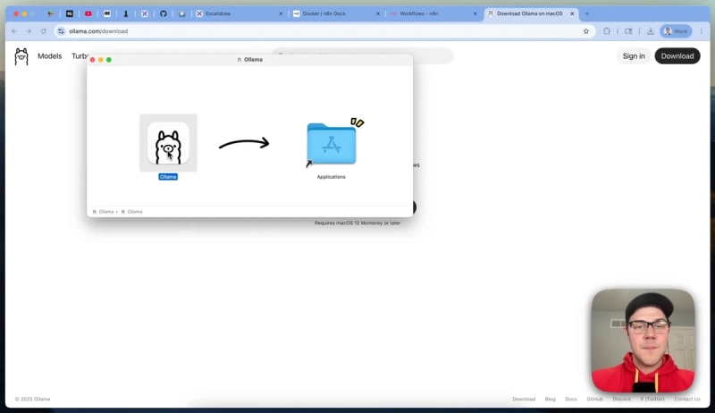Switch to the pinned YouTube tab

coord(88,13)
